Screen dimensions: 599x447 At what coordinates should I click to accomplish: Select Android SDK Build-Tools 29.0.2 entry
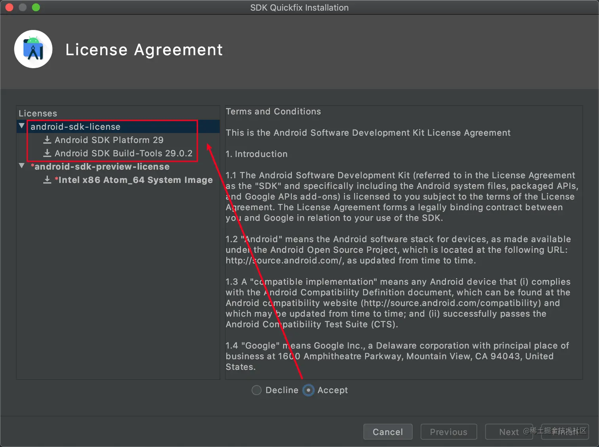click(123, 154)
